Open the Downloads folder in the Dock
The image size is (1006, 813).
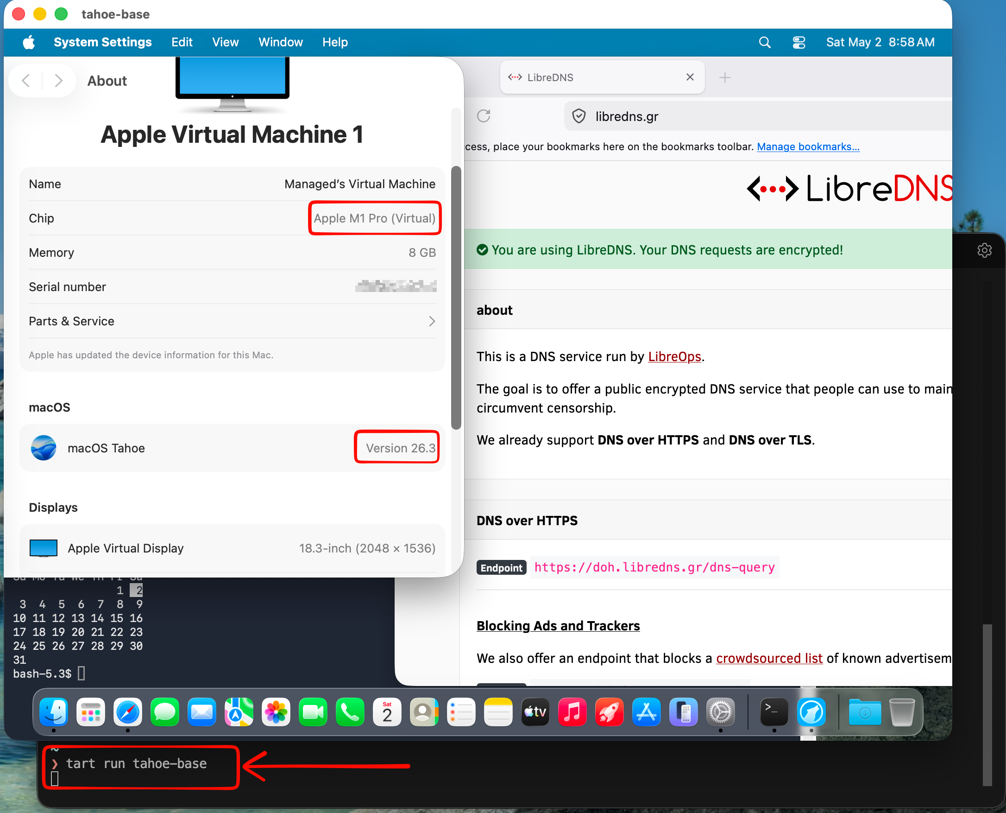point(865,712)
